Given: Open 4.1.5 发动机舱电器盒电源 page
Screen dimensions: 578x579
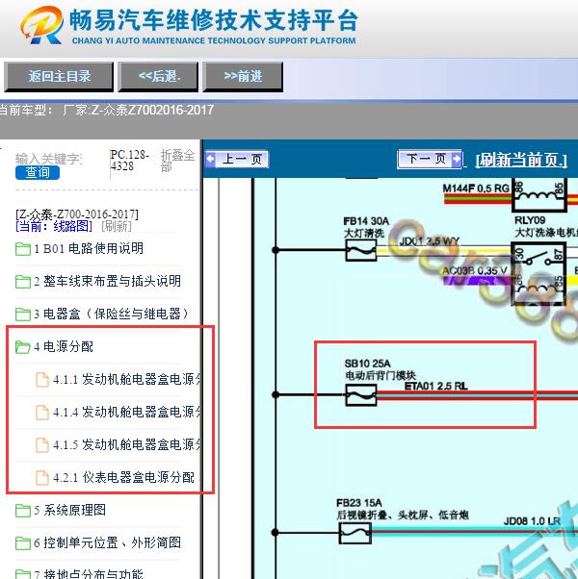Looking at the screenshot, I should click(x=126, y=444).
